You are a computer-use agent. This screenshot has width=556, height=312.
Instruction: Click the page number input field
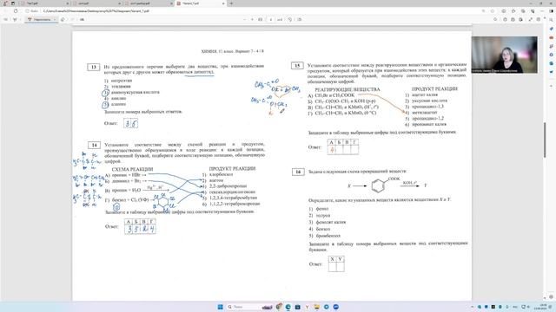271,19
